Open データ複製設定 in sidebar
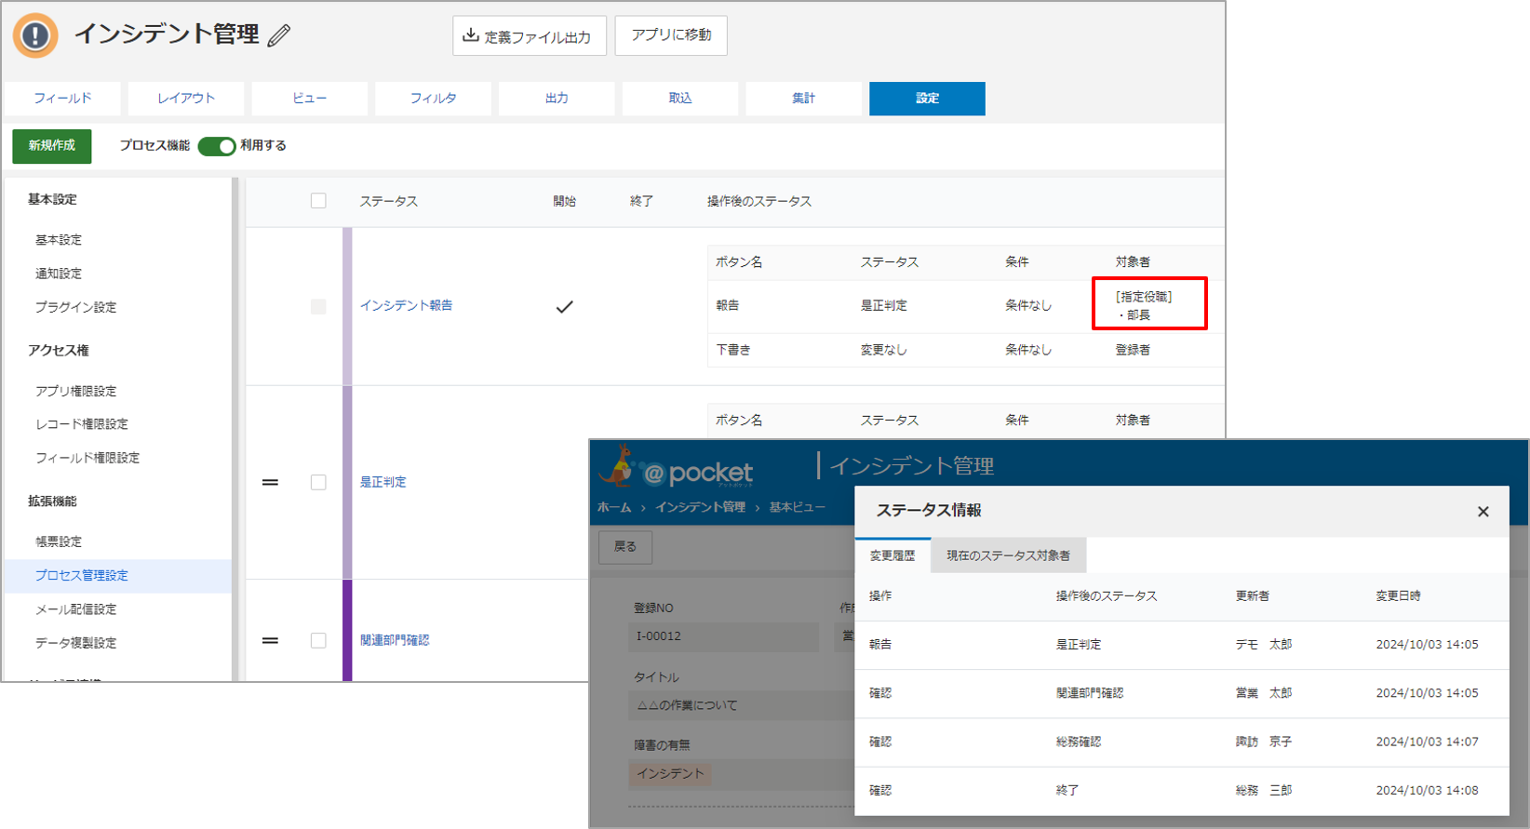The image size is (1530, 829). pos(76,643)
